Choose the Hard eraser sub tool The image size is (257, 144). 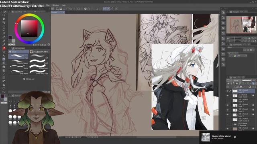18,56
